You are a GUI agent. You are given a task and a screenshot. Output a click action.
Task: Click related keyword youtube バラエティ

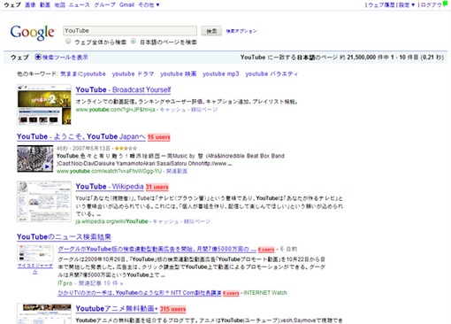pos(271,73)
